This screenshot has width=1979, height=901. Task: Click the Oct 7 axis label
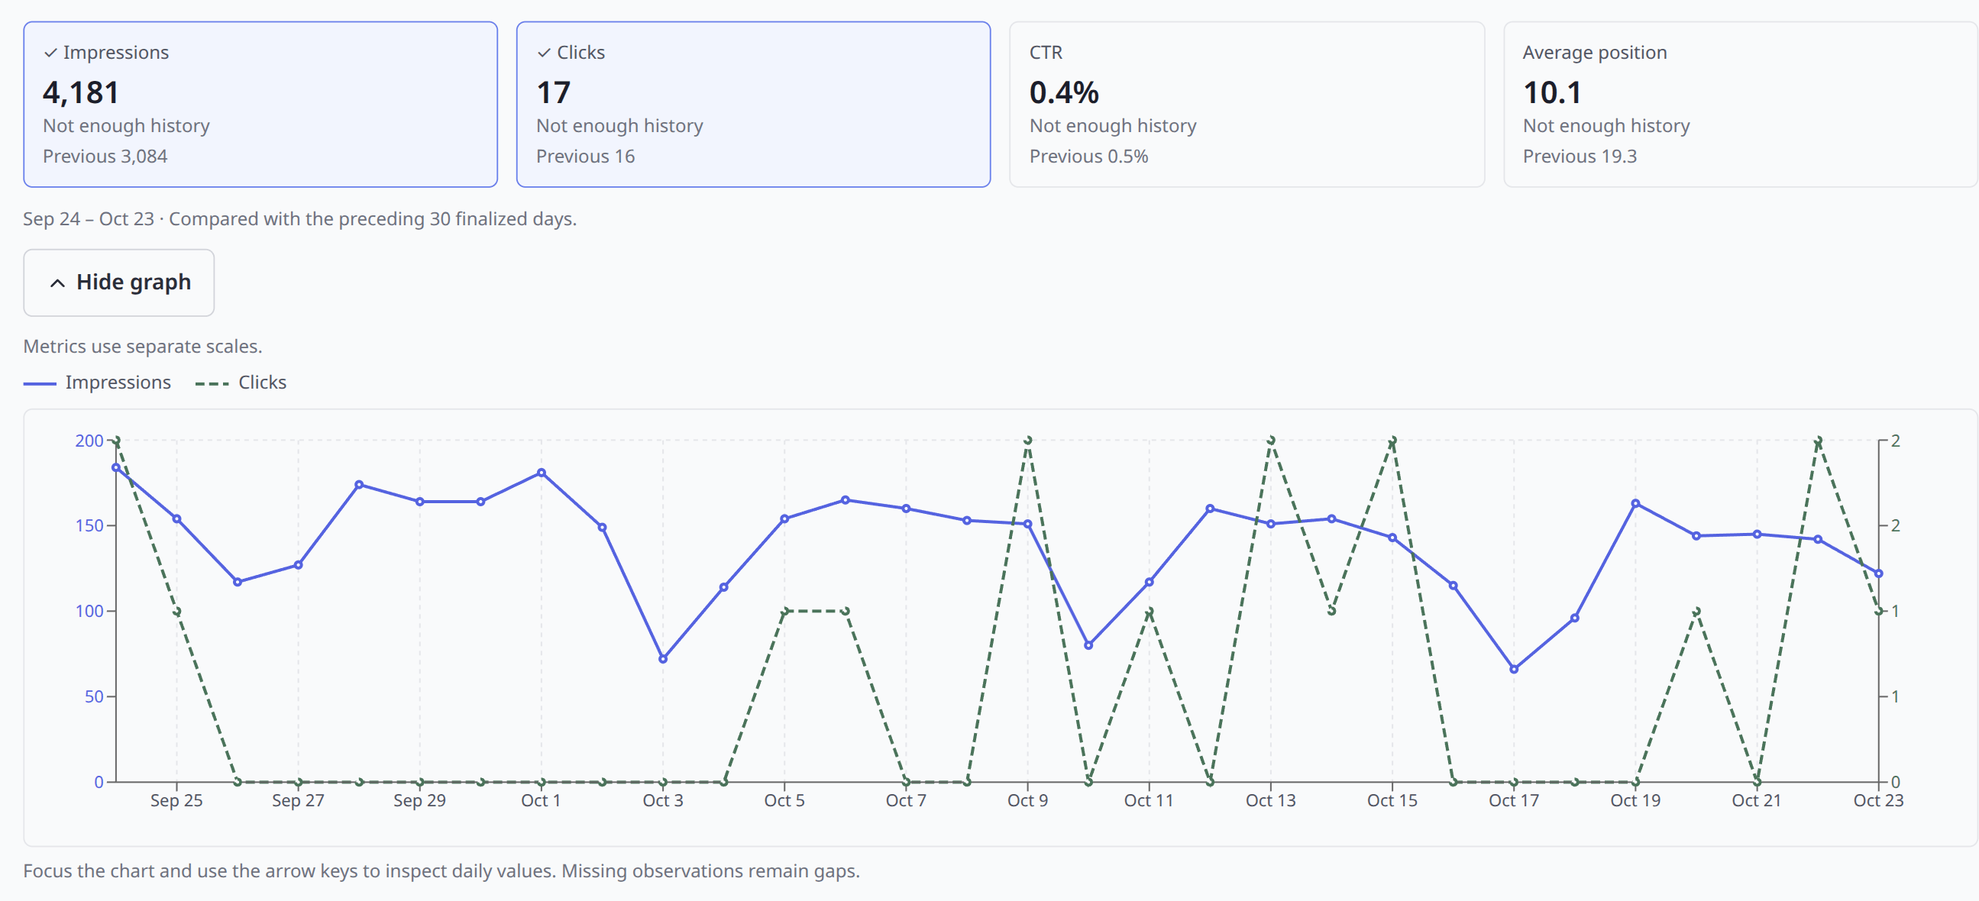click(x=906, y=800)
